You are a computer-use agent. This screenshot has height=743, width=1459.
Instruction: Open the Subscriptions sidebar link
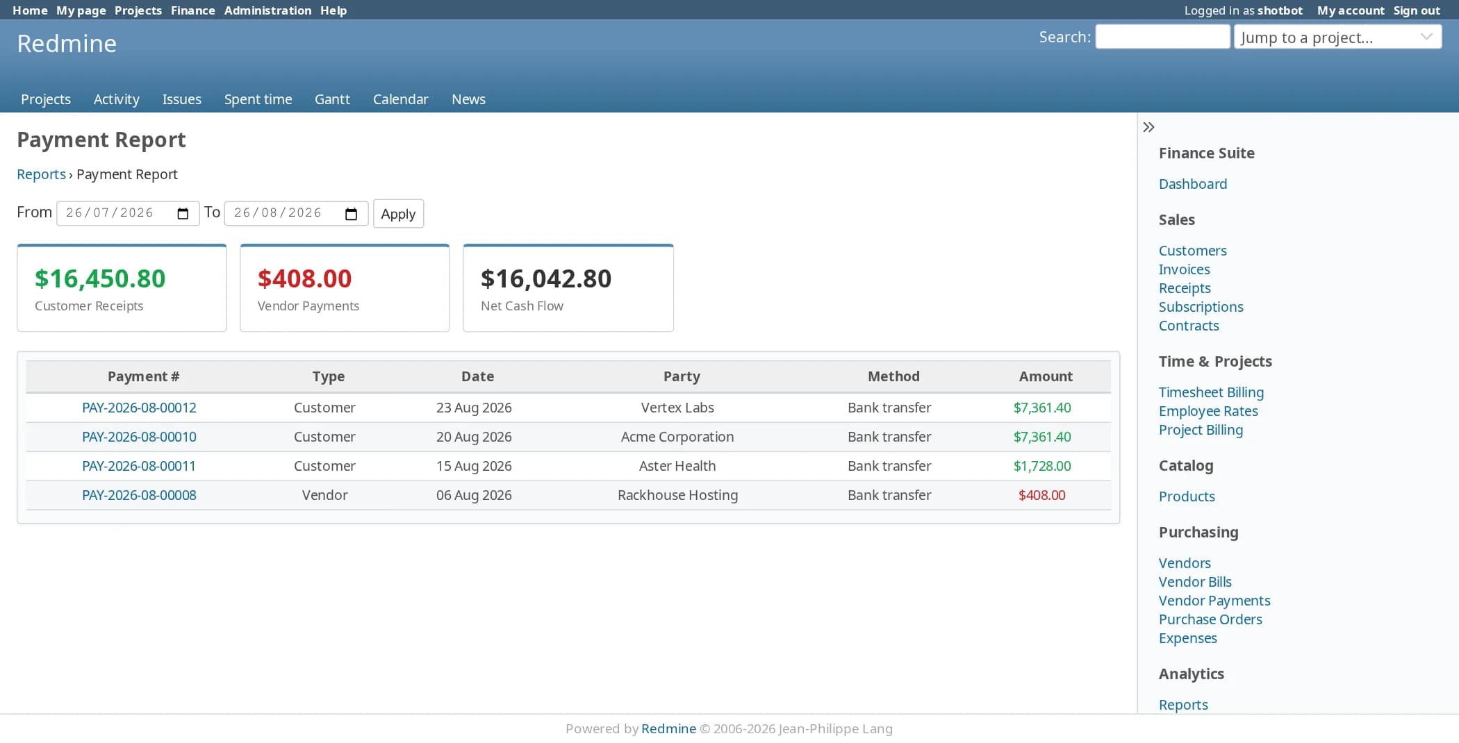pos(1201,307)
